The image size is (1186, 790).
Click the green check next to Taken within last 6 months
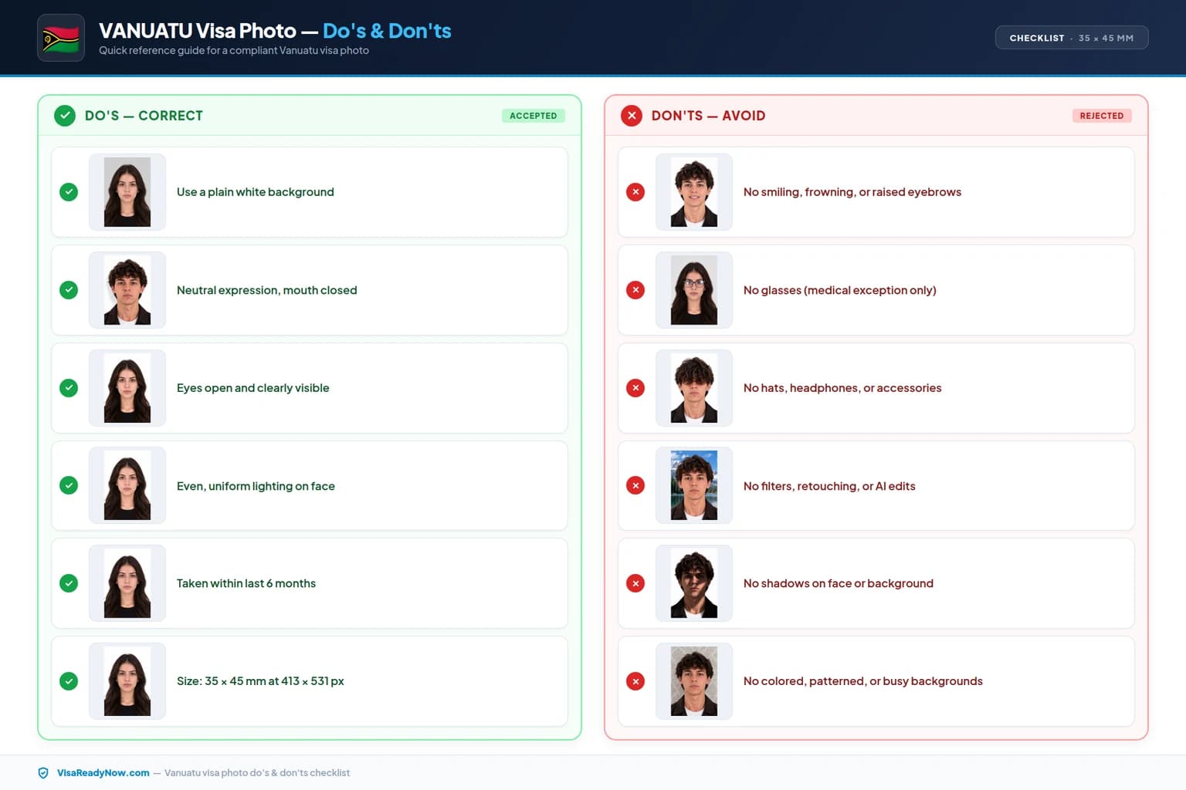(69, 583)
